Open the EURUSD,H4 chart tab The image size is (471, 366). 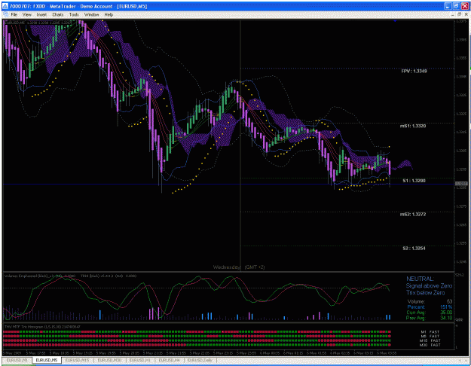point(169,360)
